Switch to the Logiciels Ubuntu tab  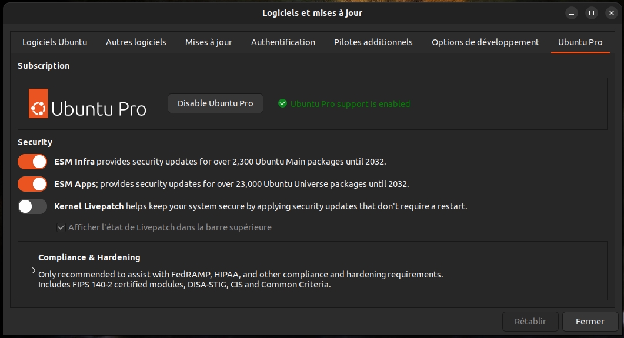click(x=55, y=42)
